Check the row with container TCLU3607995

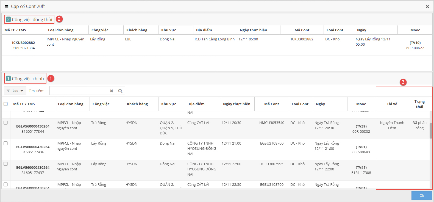point(5,164)
